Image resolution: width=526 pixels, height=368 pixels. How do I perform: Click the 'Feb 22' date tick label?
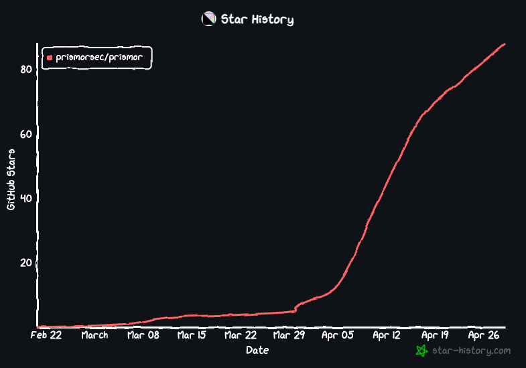click(46, 335)
